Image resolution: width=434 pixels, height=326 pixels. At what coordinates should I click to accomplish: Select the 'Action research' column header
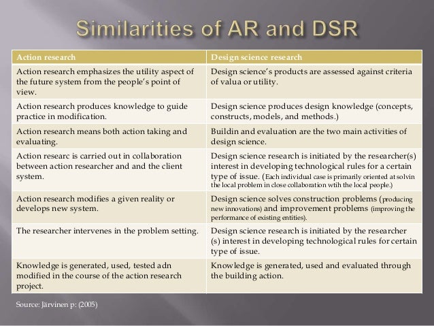(x=109, y=57)
